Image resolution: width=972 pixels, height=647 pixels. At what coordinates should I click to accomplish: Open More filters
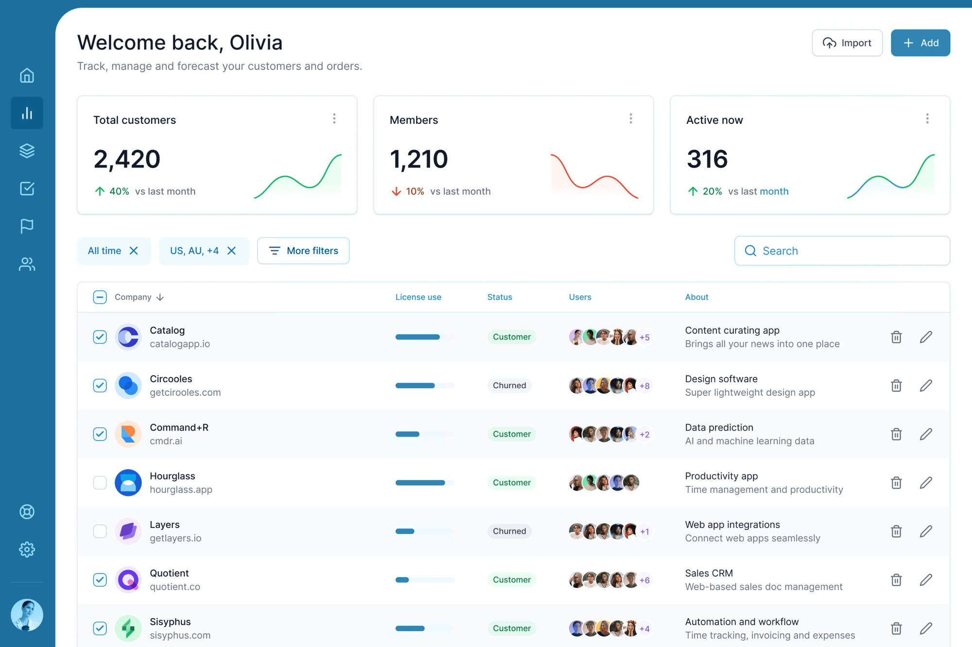[x=303, y=251]
